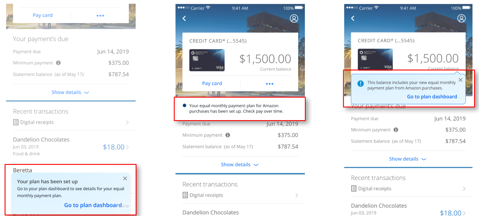Click Pay card above "Your payment's due" heading
The height and width of the screenshot is (216, 479).
tap(43, 15)
